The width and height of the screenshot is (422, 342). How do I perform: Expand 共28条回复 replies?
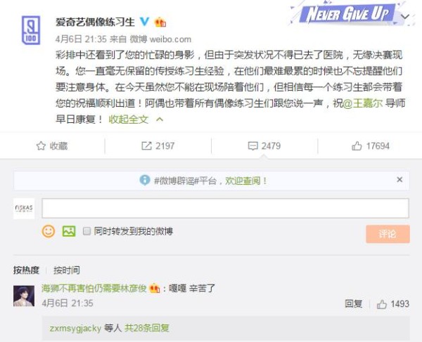click(147, 328)
